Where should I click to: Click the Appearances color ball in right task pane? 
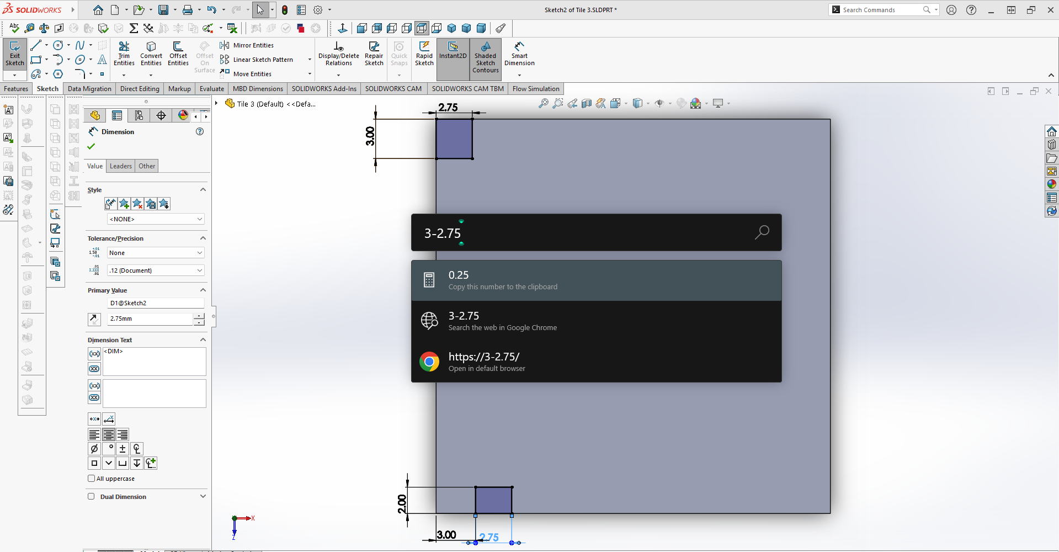[x=1052, y=184]
